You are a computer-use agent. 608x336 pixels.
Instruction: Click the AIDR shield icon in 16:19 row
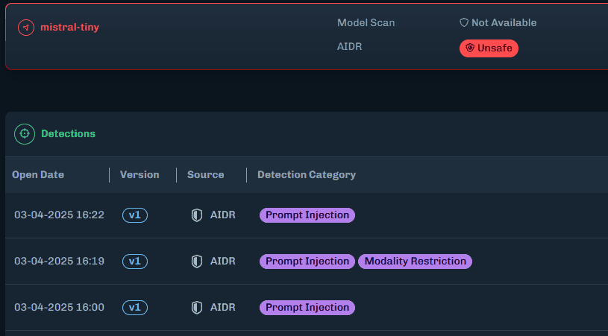tap(197, 261)
